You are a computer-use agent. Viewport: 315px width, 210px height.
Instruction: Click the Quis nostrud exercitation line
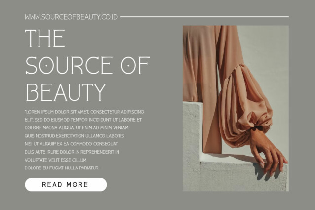[75, 136]
